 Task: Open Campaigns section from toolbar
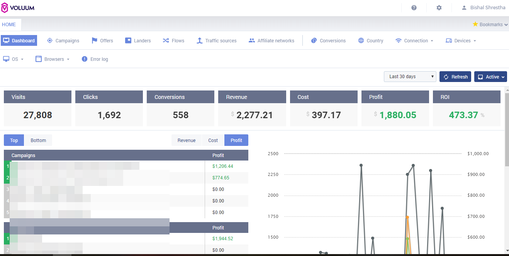[x=63, y=40]
